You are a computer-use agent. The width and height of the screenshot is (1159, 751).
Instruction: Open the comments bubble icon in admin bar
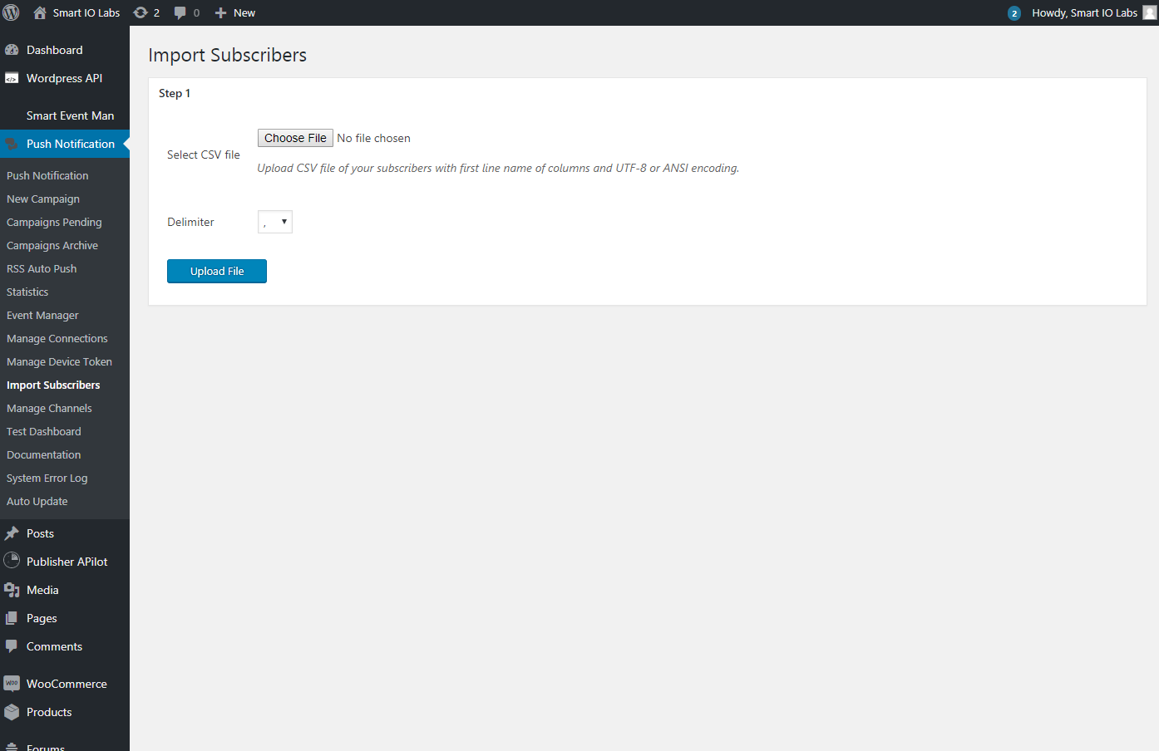[180, 12]
